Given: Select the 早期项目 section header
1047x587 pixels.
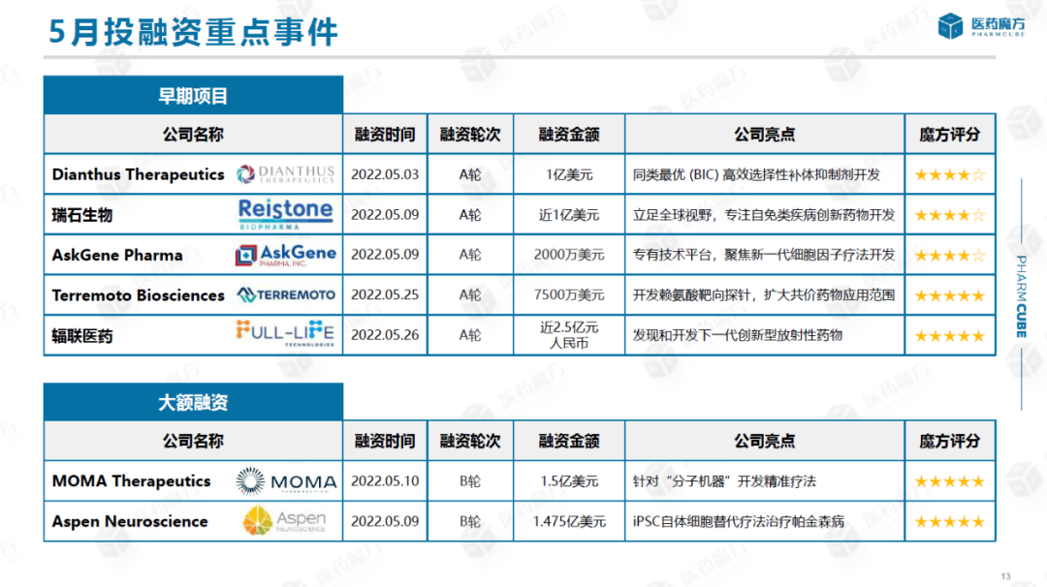Looking at the screenshot, I should (193, 96).
